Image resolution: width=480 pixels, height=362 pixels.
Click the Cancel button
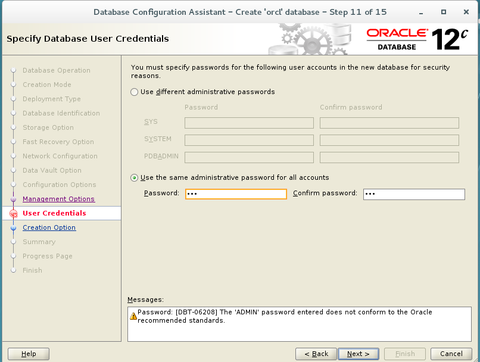451,354
